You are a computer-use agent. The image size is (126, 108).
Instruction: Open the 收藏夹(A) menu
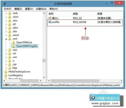41,9
